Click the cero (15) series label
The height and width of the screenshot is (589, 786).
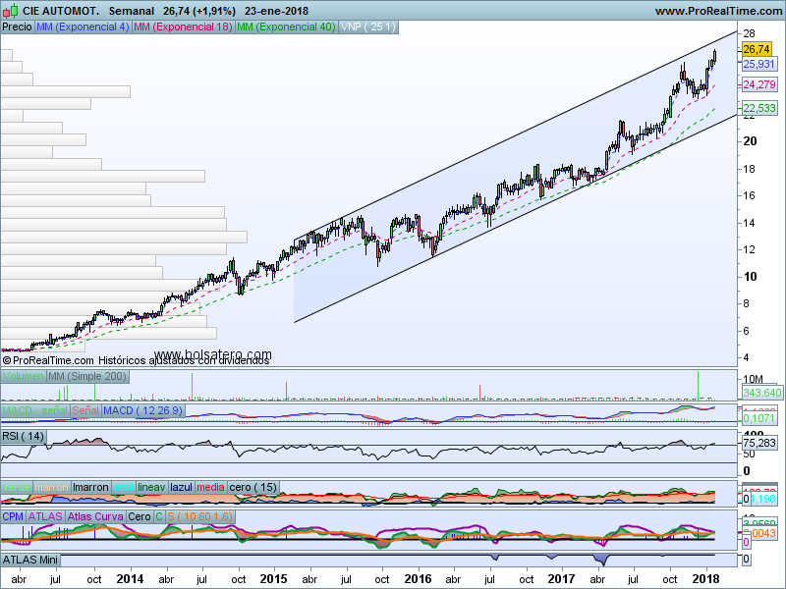click(253, 488)
